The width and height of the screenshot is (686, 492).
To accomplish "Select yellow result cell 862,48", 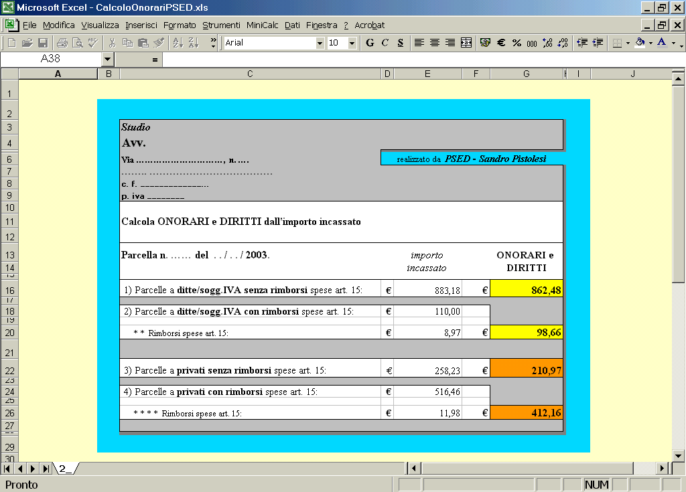I will [x=527, y=290].
